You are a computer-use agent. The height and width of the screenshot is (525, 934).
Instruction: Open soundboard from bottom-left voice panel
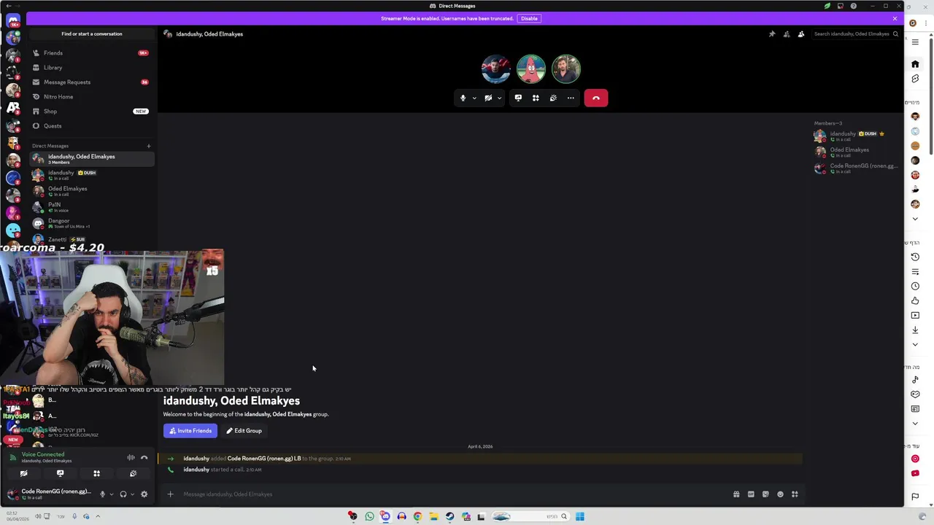[x=133, y=474]
